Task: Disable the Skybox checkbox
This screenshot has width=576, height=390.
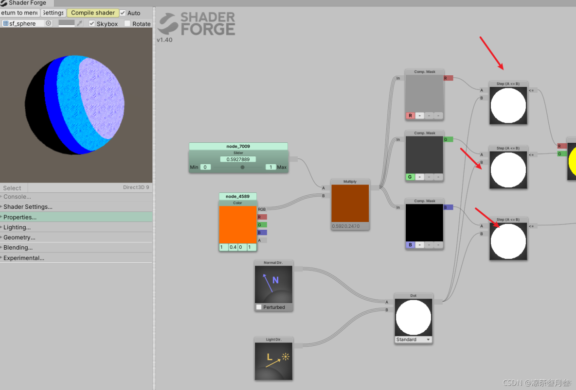Action: pos(92,23)
